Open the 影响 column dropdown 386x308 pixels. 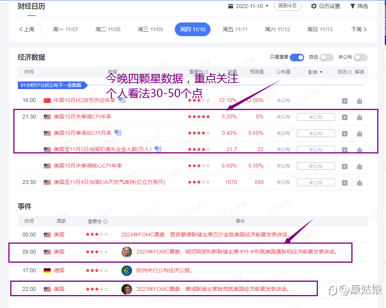click(321, 72)
